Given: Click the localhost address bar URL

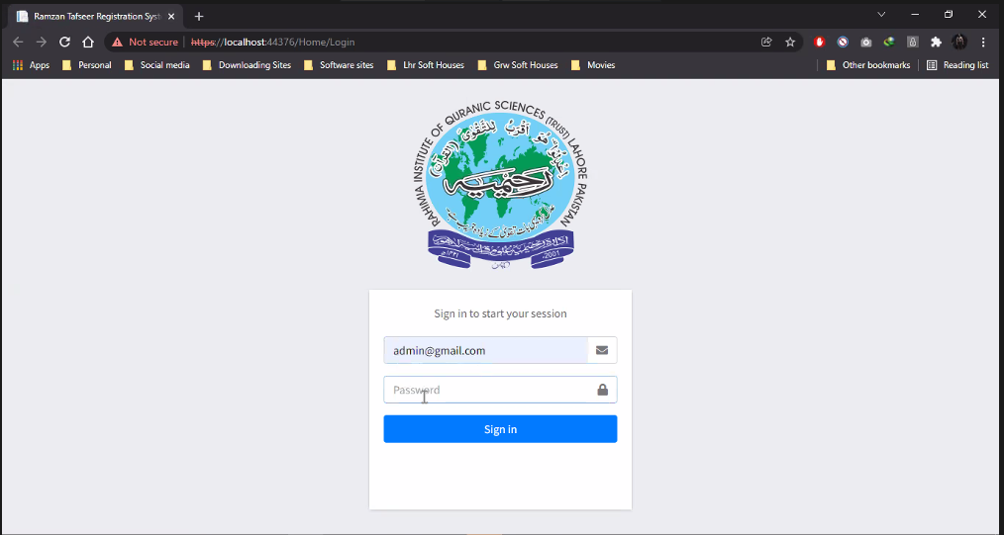Looking at the screenshot, I should pyautogui.click(x=272, y=43).
